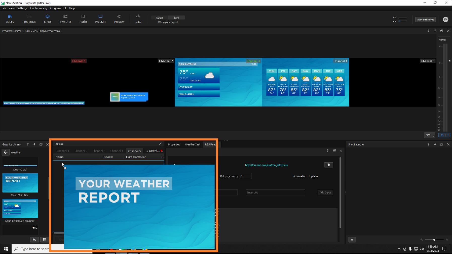This screenshot has height=254, width=452.
Task: Toggle list view in Graphics Library
Action: point(45,240)
